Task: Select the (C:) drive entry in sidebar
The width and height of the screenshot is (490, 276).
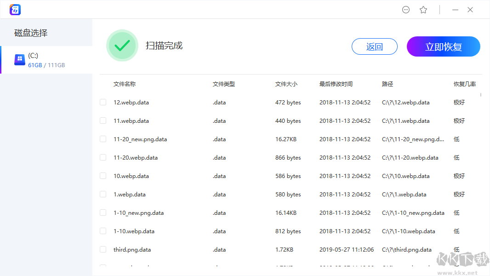Action: click(x=46, y=60)
